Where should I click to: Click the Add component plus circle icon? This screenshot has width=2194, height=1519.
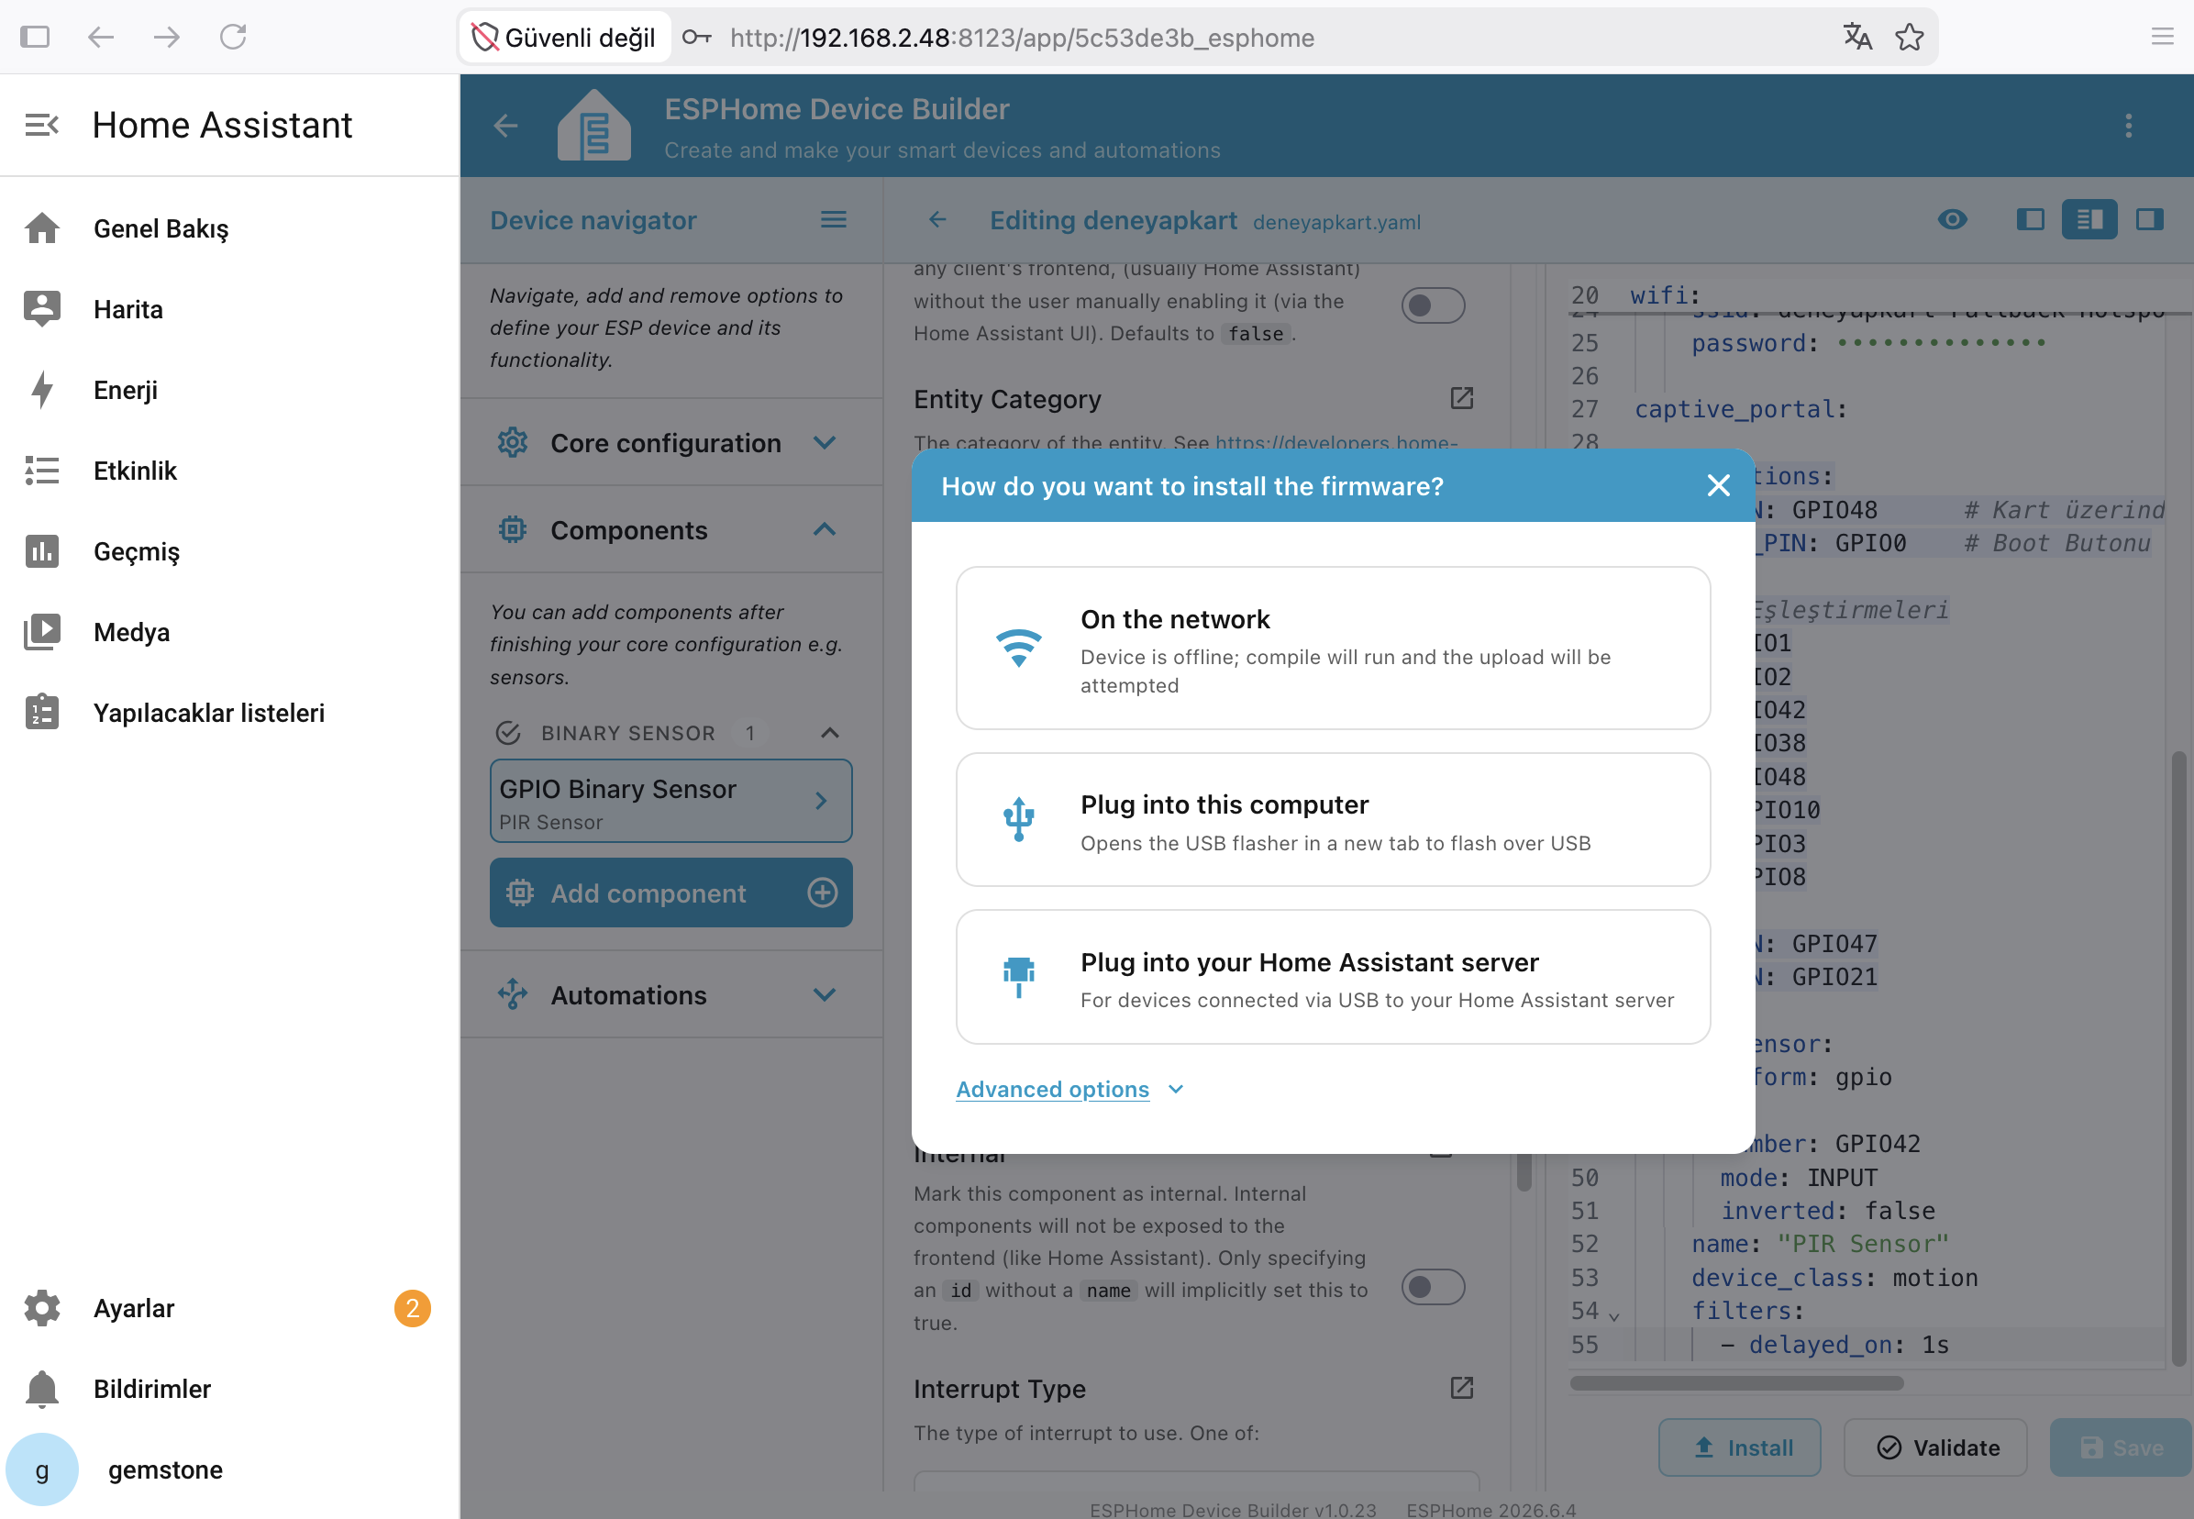(x=822, y=893)
